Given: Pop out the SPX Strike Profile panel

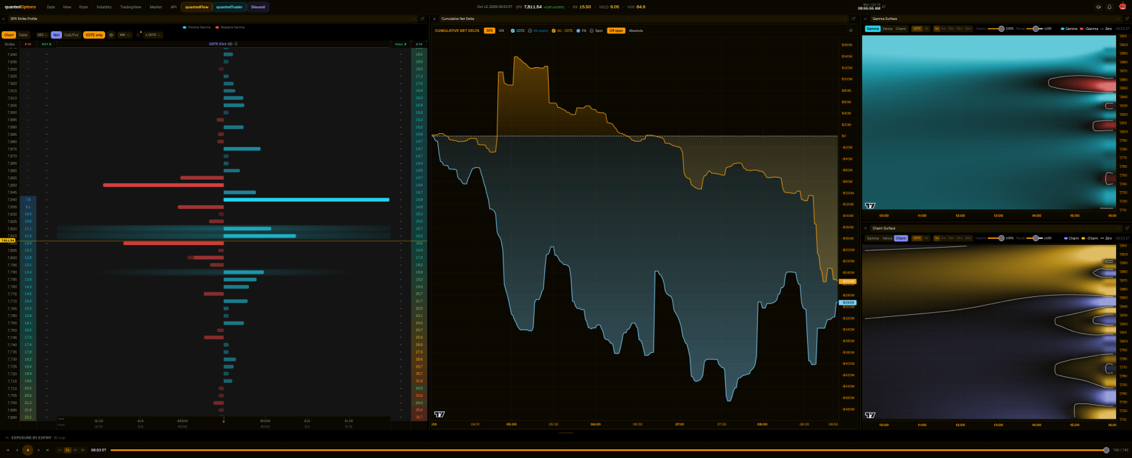Looking at the screenshot, I should click(x=422, y=19).
